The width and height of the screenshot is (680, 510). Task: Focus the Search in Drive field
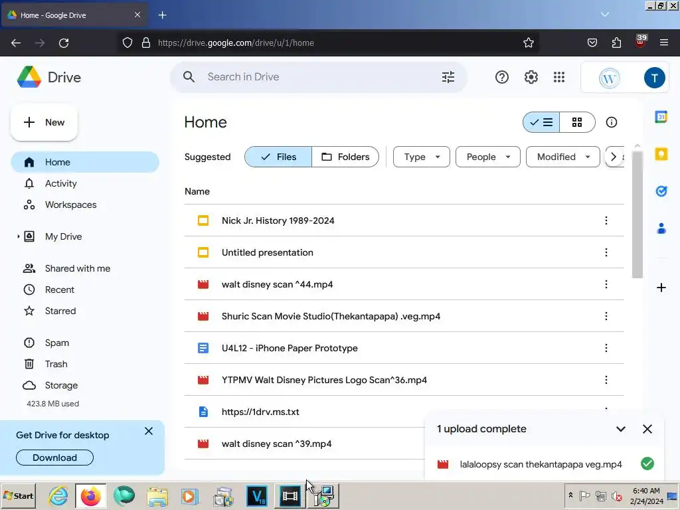[319, 77]
